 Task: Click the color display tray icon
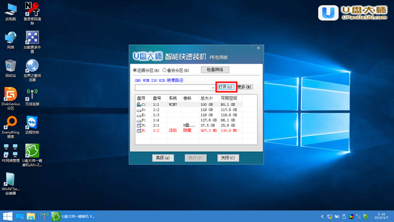[352, 216]
